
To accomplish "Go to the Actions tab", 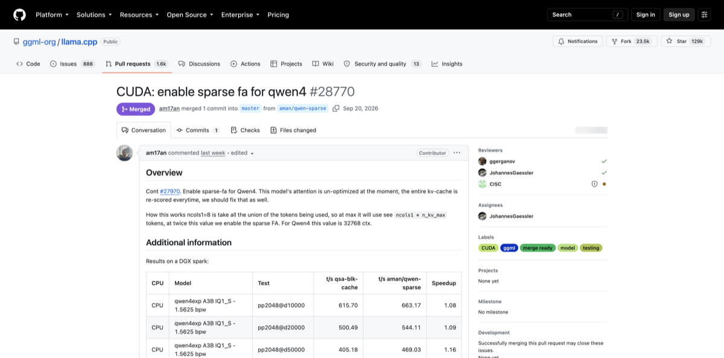I will (245, 64).
